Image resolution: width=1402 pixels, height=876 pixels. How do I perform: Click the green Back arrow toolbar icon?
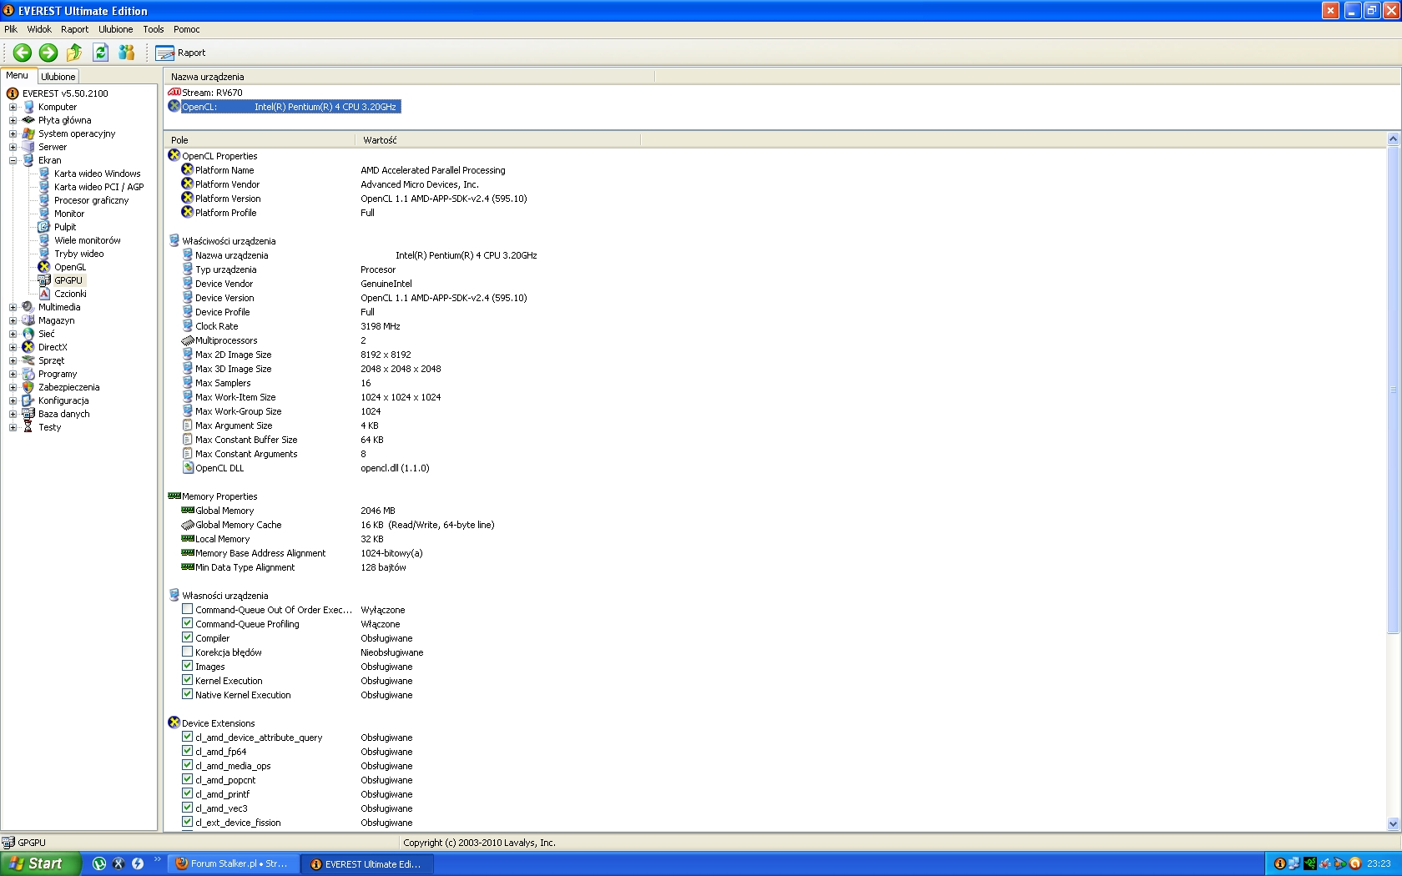(23, 53)
